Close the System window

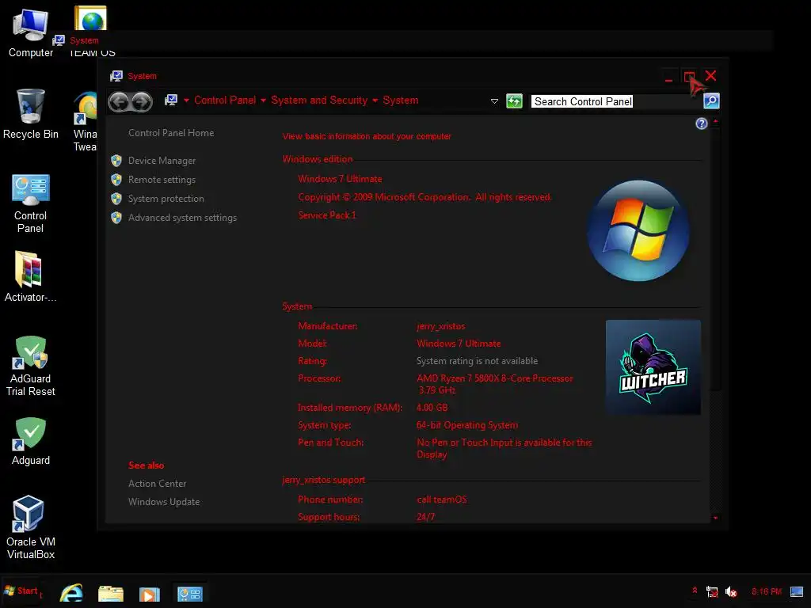pyautogui.click(x=710, y=76)
